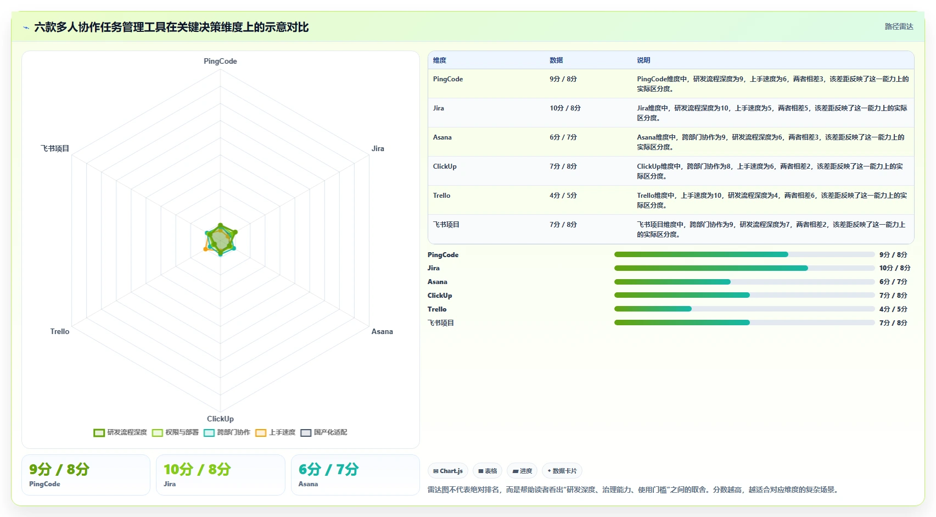This screenshot has height=517, width=936.
Task: Click the radar data polygon at chart center
Action: point(220,240)
